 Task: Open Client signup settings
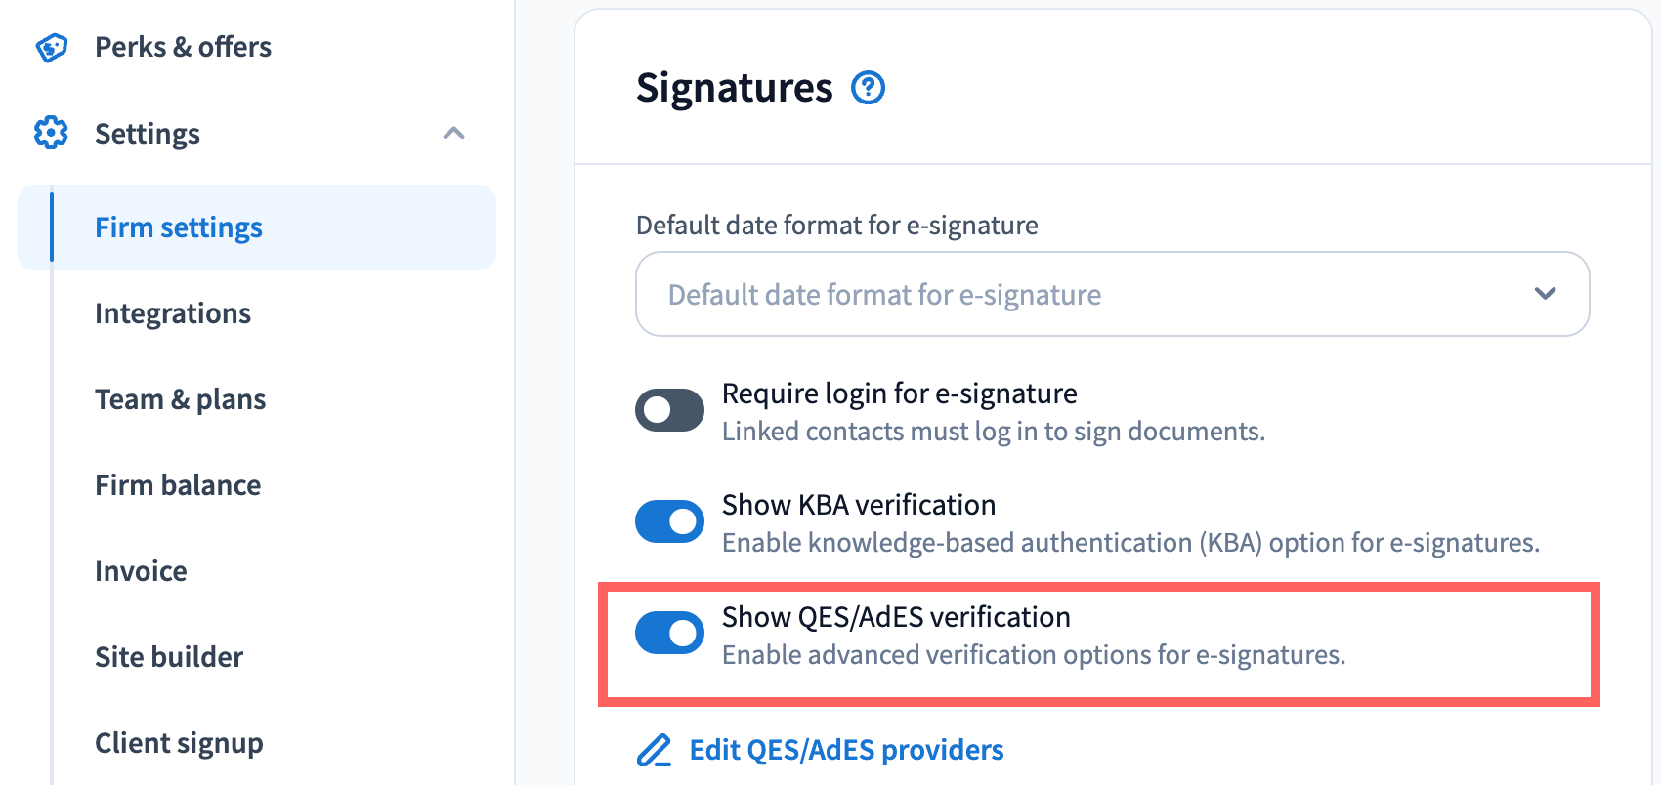coord(179,743)
